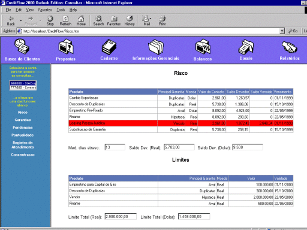Click Med. dias atraso field
Screen dimensions: 307x230
(x=115, y=147)
